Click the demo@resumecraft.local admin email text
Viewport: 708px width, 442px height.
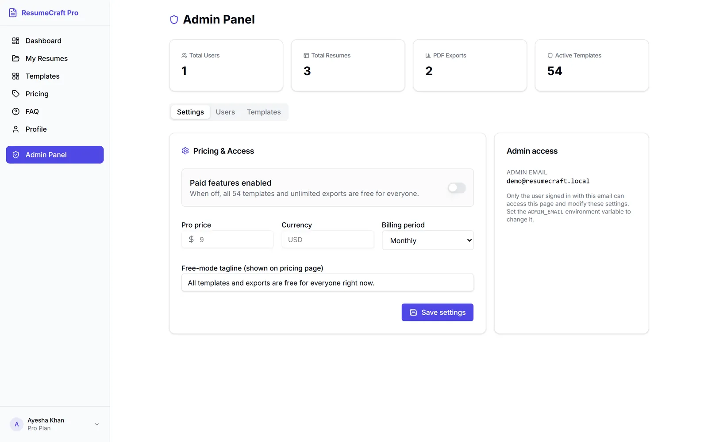[548, 181]
